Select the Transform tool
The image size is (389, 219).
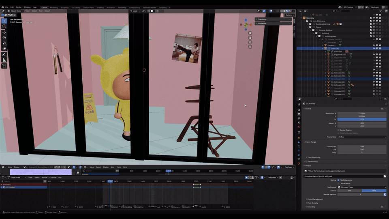tap(4, 49)
